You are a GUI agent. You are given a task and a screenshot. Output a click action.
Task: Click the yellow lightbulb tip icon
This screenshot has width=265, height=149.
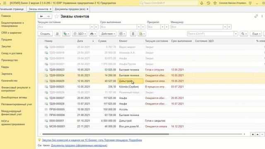click(39, 140)
